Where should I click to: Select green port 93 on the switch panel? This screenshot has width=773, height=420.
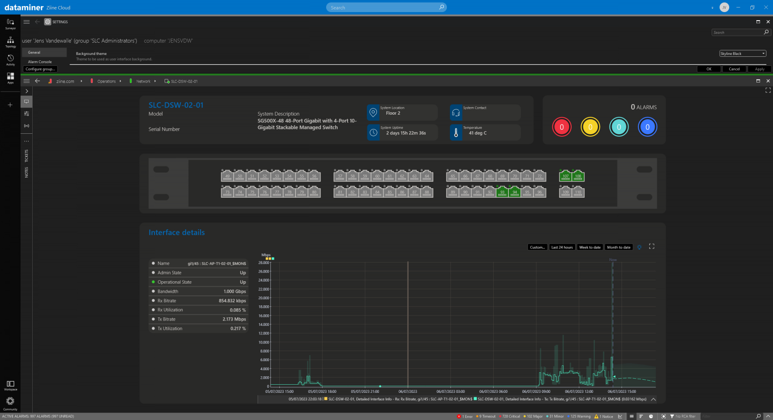(x=502, y=192)
